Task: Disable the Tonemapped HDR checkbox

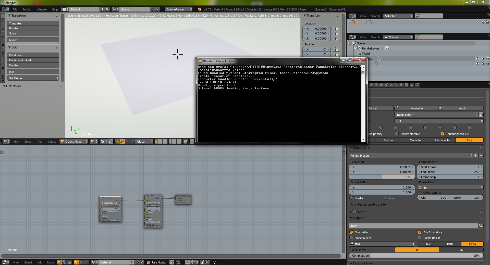Action: [443, 134]
